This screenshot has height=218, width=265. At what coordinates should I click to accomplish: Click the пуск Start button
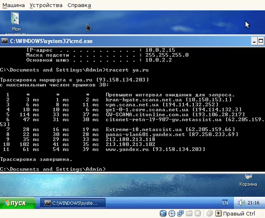[x=18, y=203]
